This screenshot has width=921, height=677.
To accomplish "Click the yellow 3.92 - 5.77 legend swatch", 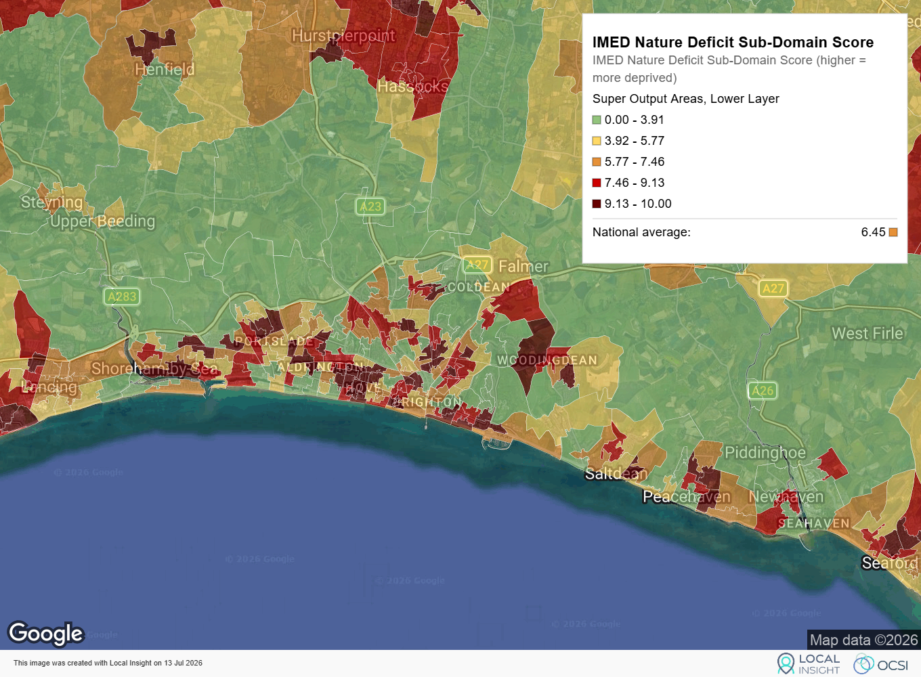I will point(597,141).
